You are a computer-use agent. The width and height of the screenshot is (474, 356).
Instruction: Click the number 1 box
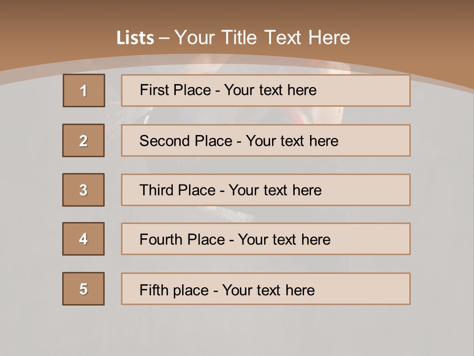click(84, 90)
